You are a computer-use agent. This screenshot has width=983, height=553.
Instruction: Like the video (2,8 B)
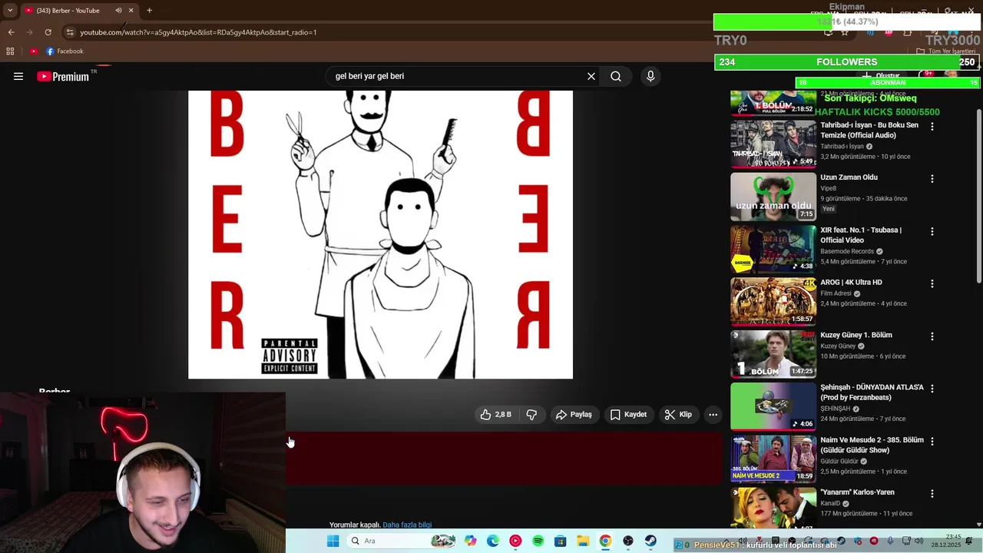click(x=495, y=415)
